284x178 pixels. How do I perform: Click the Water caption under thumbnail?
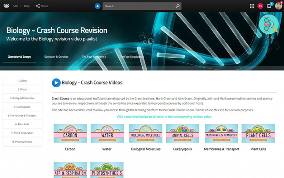point(107,149)
